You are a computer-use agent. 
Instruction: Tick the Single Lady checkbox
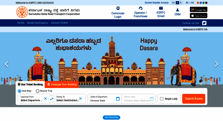(x=162, y=99)
